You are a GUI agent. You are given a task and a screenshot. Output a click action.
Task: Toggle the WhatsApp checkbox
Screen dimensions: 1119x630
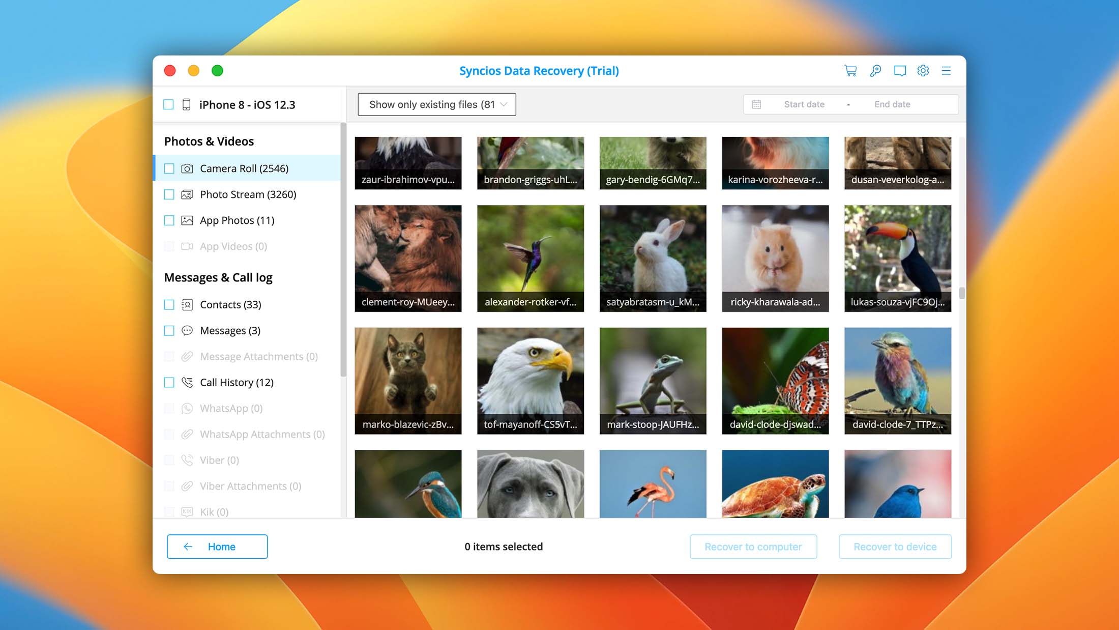click(x=169, y=408)
